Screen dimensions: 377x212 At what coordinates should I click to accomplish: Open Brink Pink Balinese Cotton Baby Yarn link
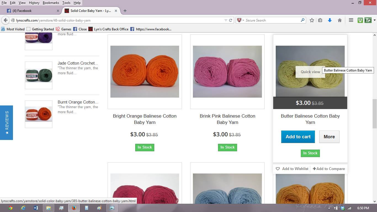tap(227, 119)
